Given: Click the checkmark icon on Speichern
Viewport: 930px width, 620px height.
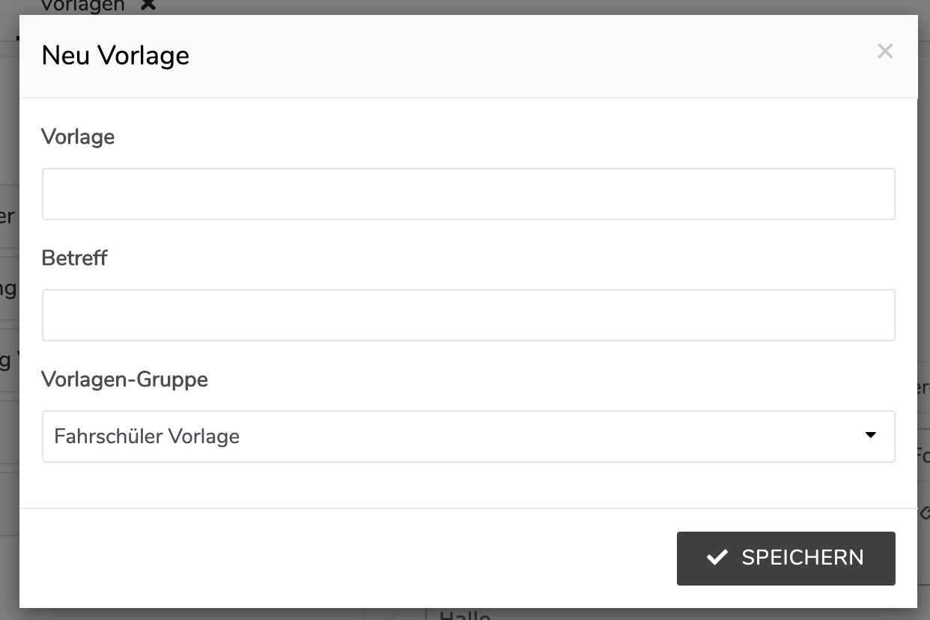Looking at the screenshot, I should click(x=717, y=557).
